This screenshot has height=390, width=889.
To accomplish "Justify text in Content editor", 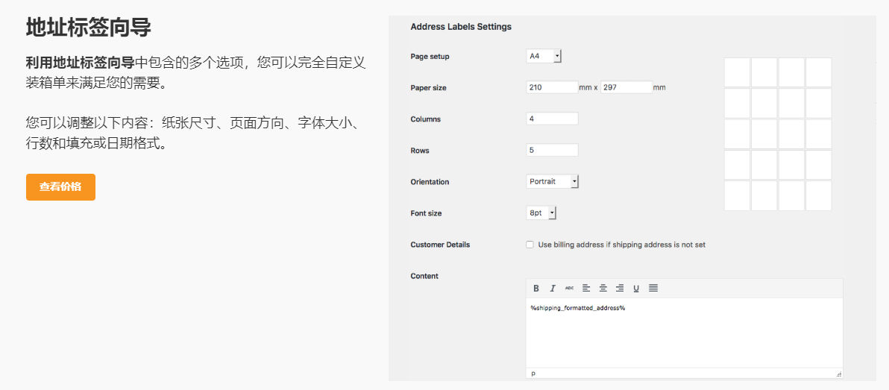I will pyautogui.click(x=653, y=289).
